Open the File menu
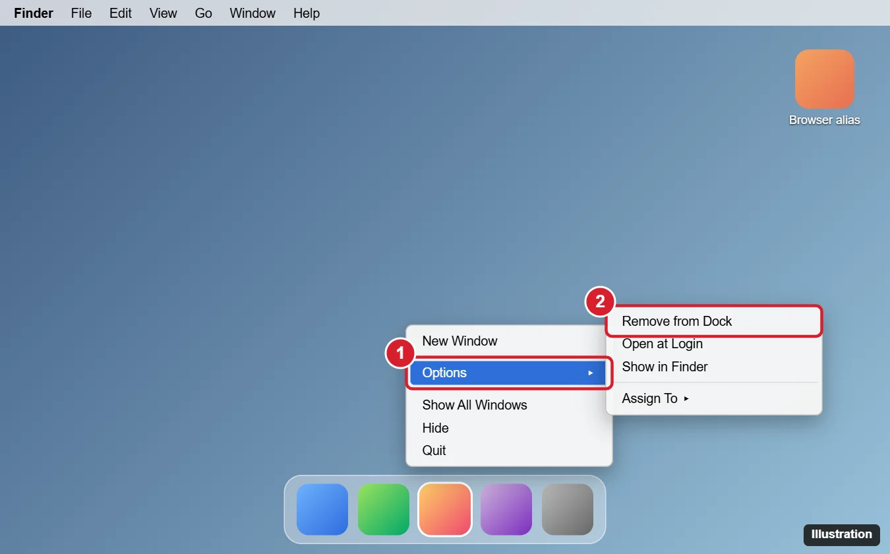This screenshot has width=890, height=554. tap(81, 13)
